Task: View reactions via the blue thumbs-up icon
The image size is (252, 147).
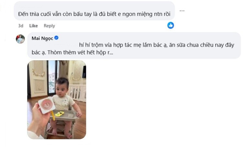Action: tap(171, 25)
